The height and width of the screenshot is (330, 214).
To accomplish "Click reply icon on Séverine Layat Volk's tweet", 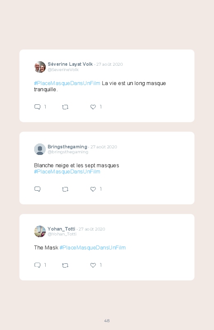I will tap(37, 107).
